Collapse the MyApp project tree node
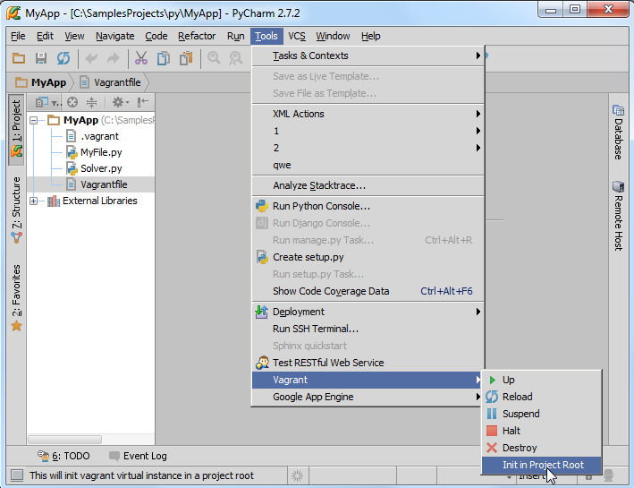 [x=34, y=120]
